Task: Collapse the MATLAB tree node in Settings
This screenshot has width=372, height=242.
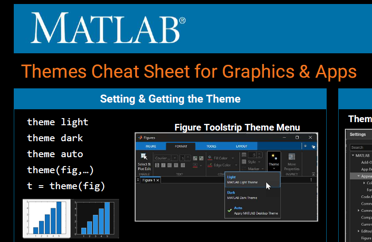Action: pos(352,155)
